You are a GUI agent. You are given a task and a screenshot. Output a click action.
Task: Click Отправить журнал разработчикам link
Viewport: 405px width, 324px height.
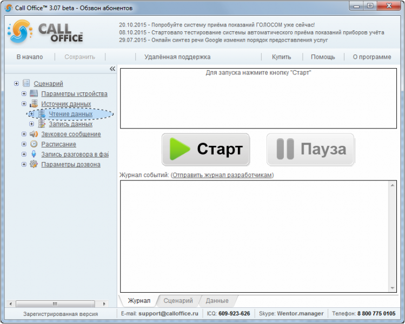(x=222, y=175)
